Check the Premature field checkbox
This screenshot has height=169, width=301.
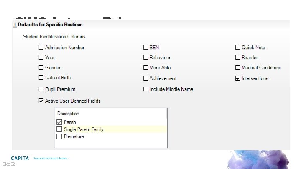click(59, 136)
